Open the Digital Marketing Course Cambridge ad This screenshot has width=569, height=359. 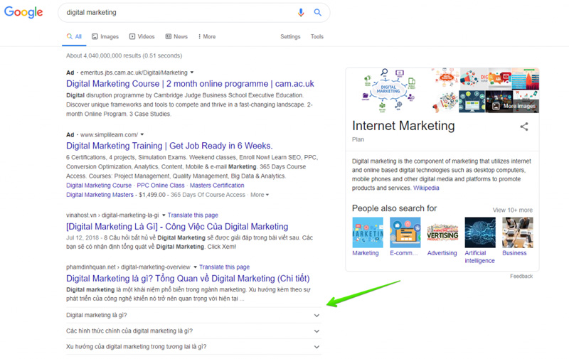click(189, 84)
